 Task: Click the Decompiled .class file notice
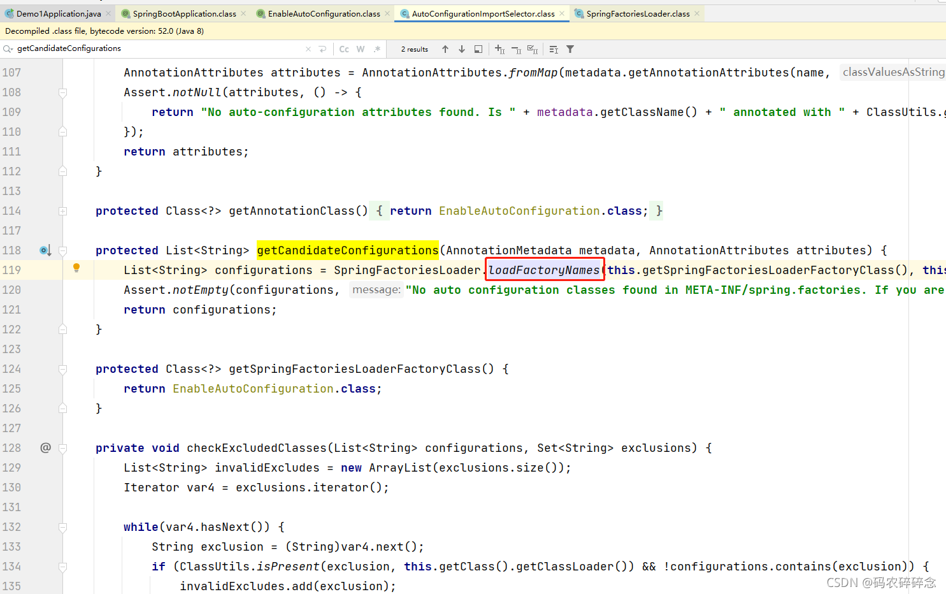tap(104, 31)
